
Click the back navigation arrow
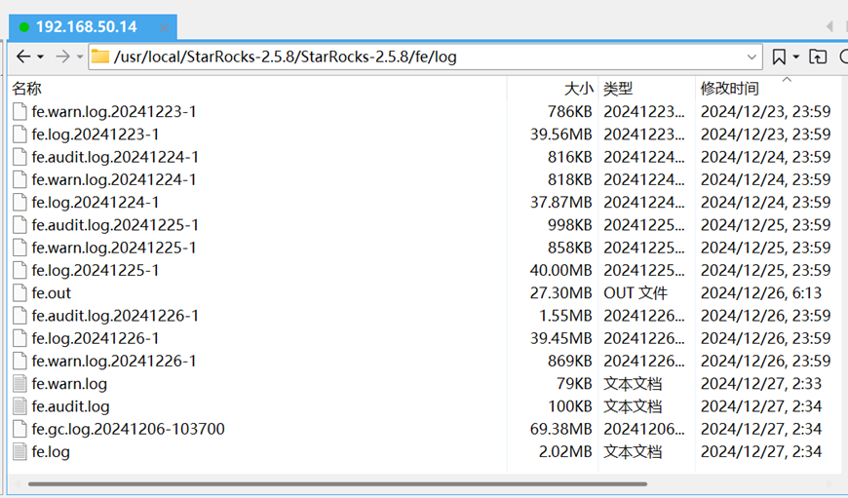pos(23,57)
